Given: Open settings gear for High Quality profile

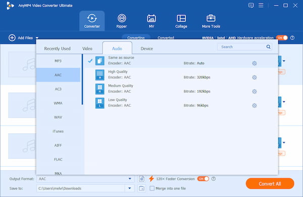Looking at the screenshot, I should tap(255, 77).
